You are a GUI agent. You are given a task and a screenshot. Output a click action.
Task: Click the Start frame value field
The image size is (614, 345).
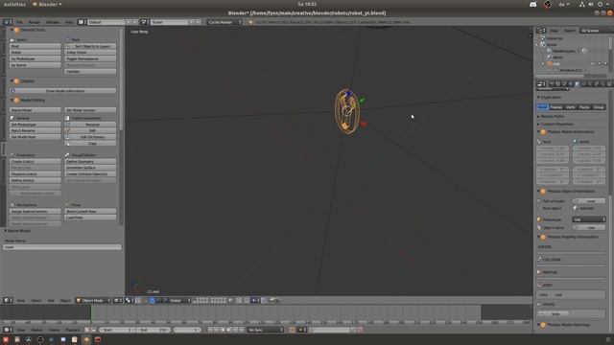click(x=116, y=330)
